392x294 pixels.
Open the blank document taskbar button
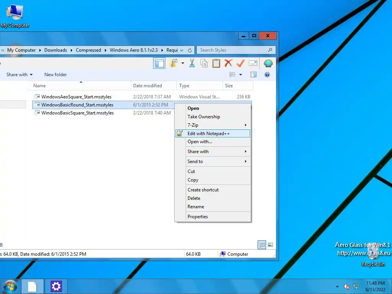point(33,286)
